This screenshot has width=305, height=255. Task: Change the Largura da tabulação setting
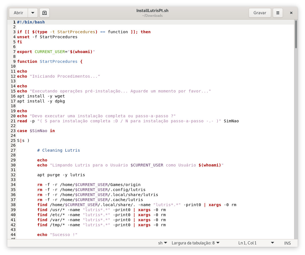click(195, 243)
